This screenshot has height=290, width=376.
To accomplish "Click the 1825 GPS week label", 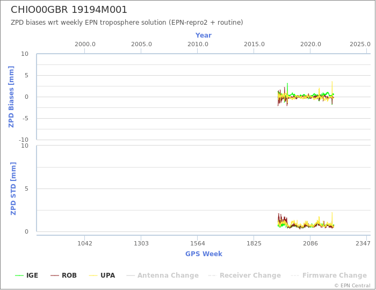I will [x=254, y=243].
